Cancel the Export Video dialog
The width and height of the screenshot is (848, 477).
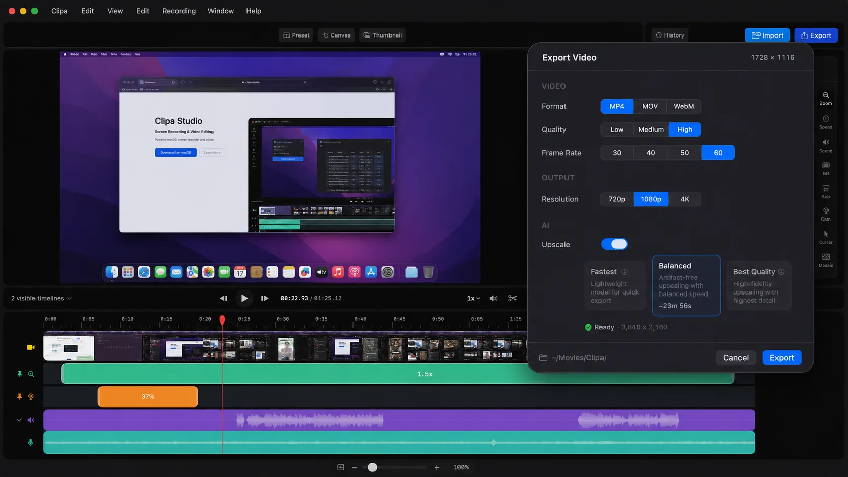[735, 358]
